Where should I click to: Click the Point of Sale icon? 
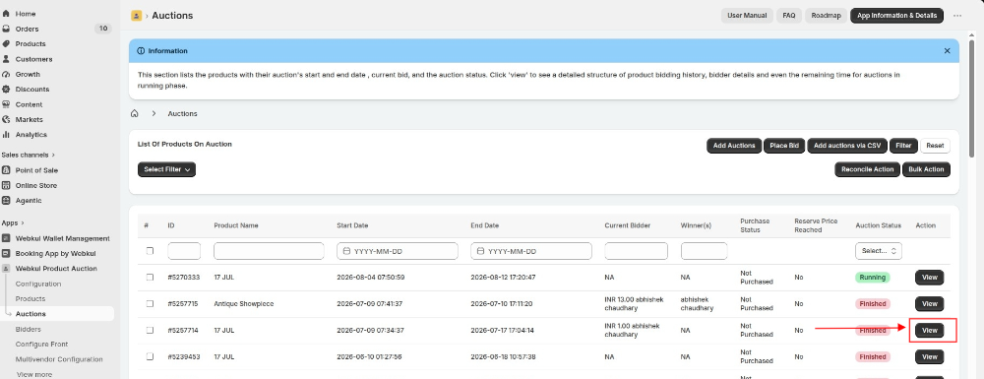click(6, 170)
